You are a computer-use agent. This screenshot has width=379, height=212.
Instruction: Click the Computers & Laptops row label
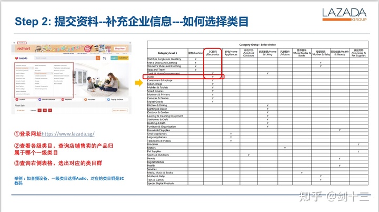[160, 80]
